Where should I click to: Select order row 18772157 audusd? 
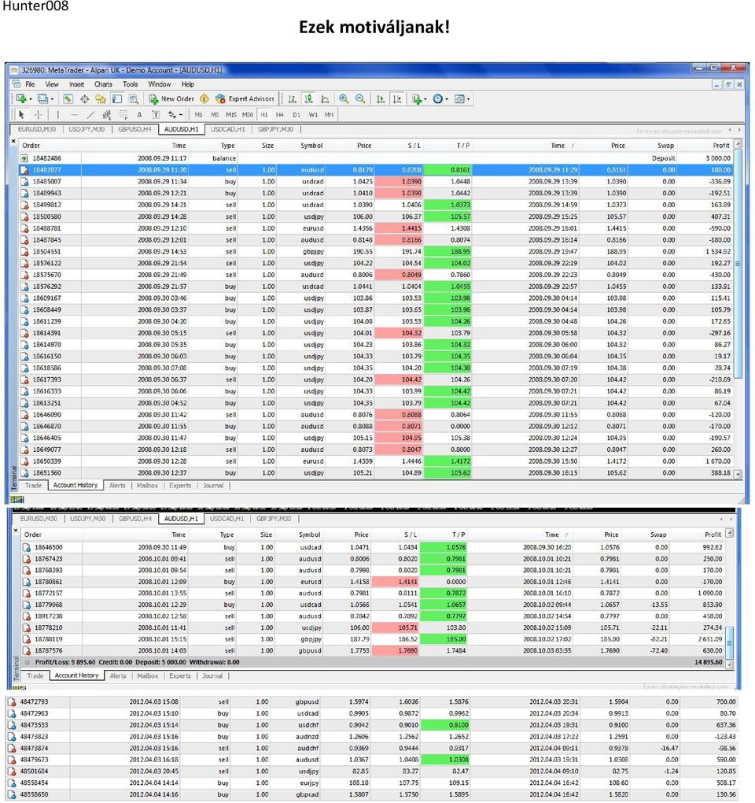point(373,593)
